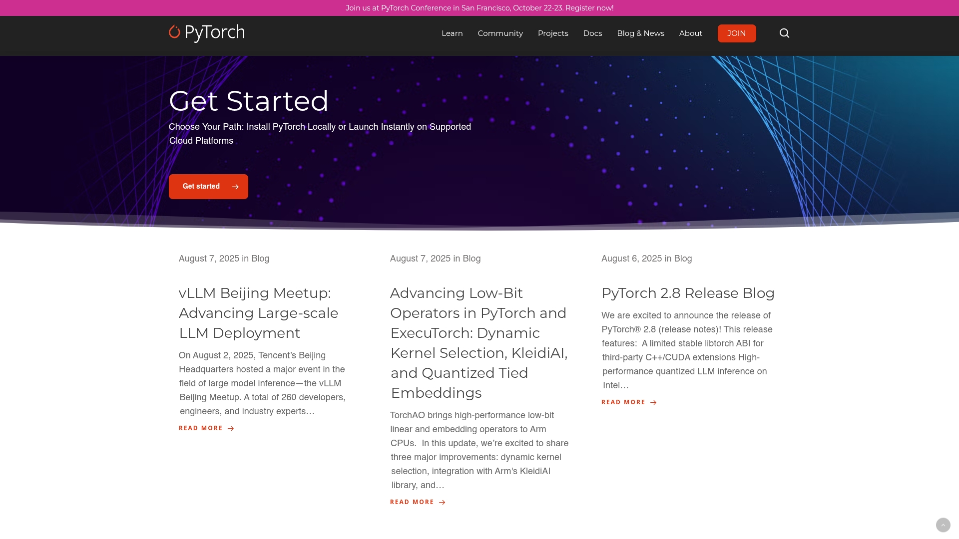This screenshot has height=539, width=959.
Task: Click the JOIN button
Action: coord(737,33)
